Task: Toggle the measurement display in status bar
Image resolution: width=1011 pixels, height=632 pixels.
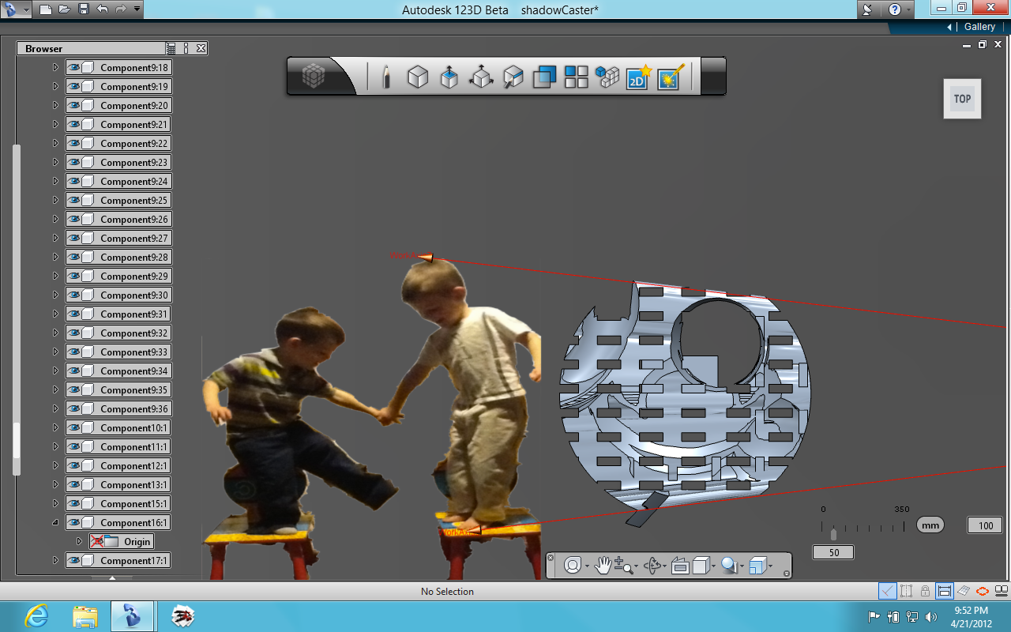Action: tap(945, 591)
